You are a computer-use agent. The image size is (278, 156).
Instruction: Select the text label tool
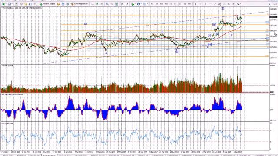234,4
